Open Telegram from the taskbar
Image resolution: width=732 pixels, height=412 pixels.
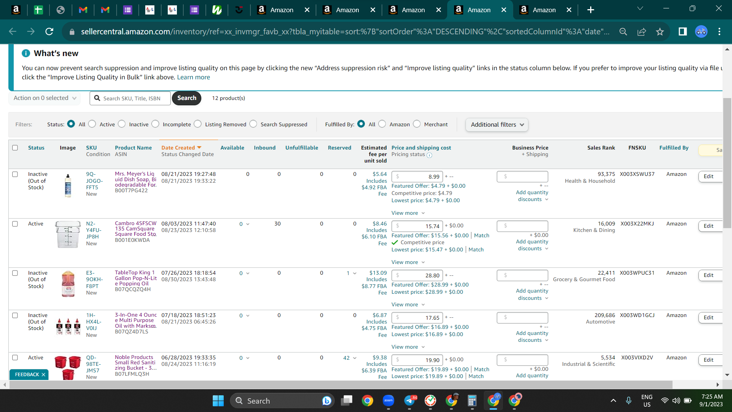coord(410,401)
